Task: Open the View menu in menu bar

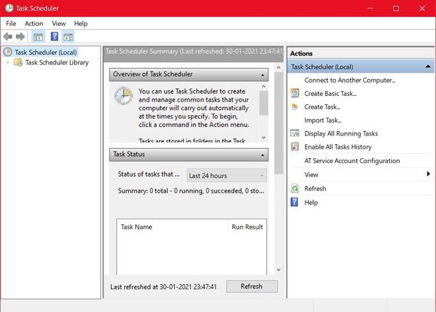Action: click(59, 24)
